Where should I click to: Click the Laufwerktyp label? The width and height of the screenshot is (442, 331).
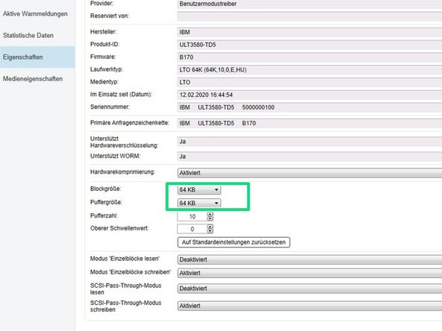[x=107, y=69]
